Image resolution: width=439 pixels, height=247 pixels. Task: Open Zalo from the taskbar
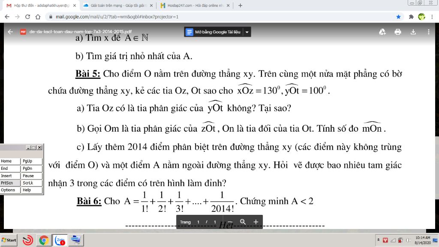[x=60, y=240]
